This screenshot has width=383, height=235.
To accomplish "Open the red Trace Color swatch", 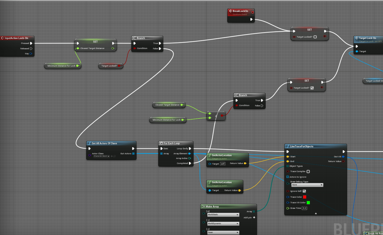I will 305,197.
